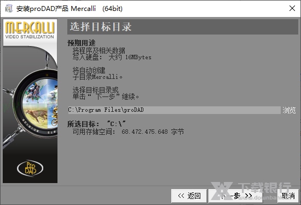Click the 将自动创建 text line
This screenshot has width=301, height=205.
[x=89, y=70]
